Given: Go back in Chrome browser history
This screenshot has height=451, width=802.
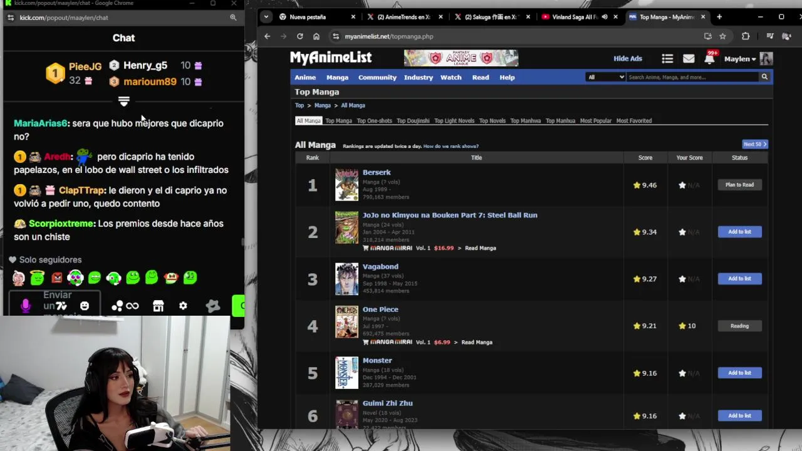Looking at the screenshot, I should pos(267,36).
